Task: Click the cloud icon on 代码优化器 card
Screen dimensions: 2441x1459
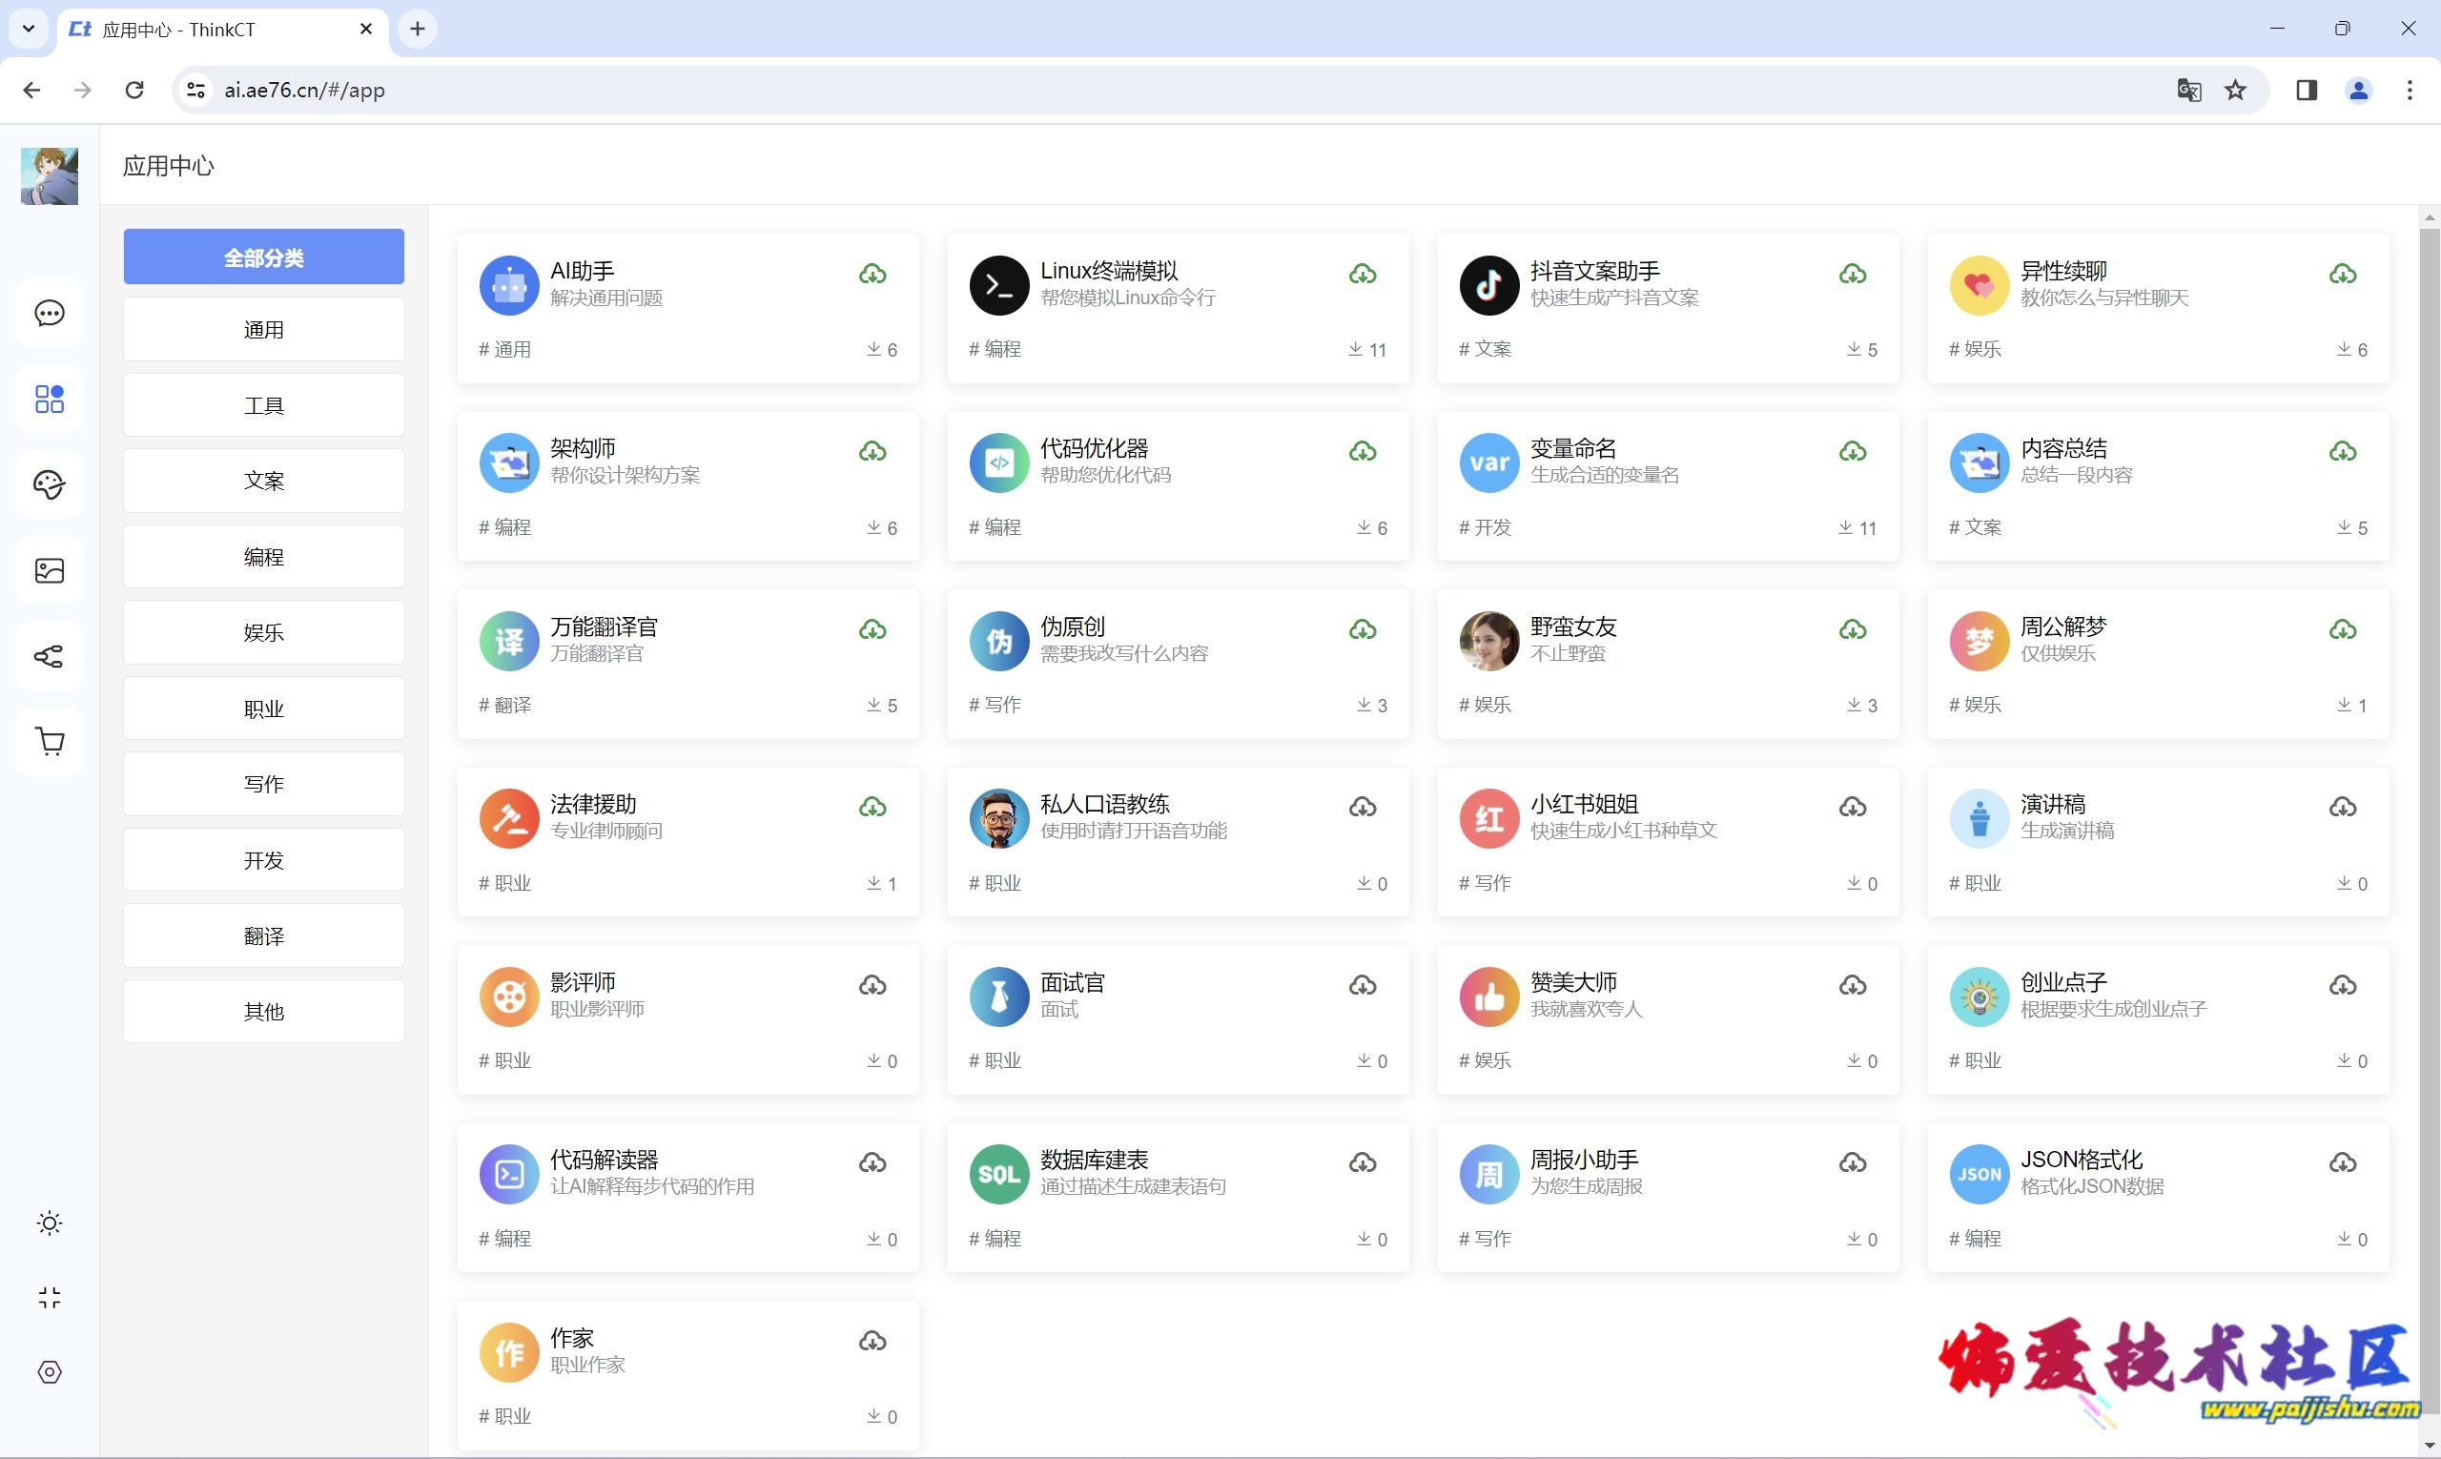Action: click(1363, 452)
